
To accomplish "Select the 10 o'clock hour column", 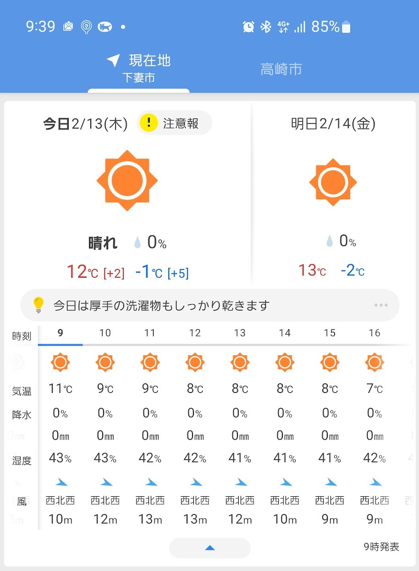I will coord(105,333).
